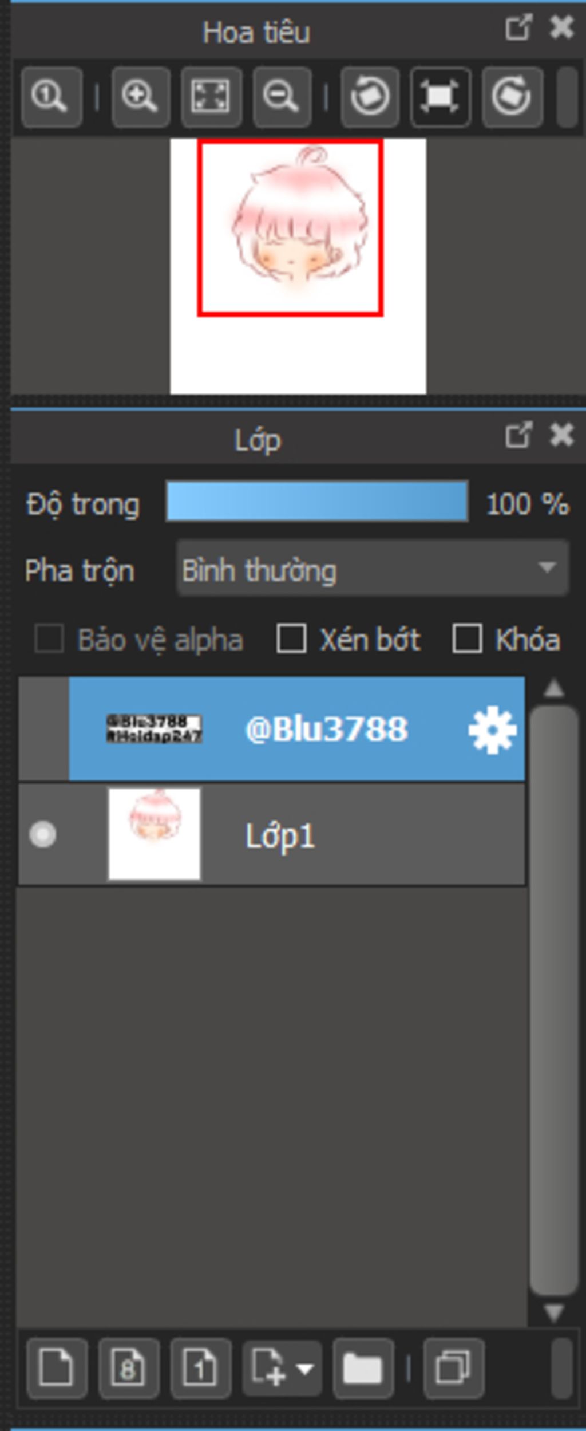Add a new 8-bit layer
586x1431 pixels.
[x=129, y=1369]
